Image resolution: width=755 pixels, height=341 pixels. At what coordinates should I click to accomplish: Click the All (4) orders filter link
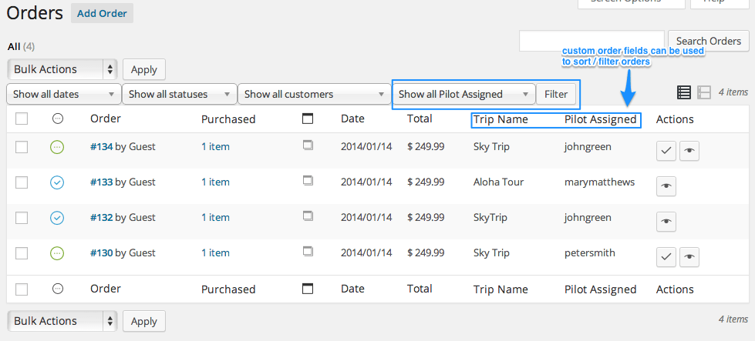click(21, 47)
